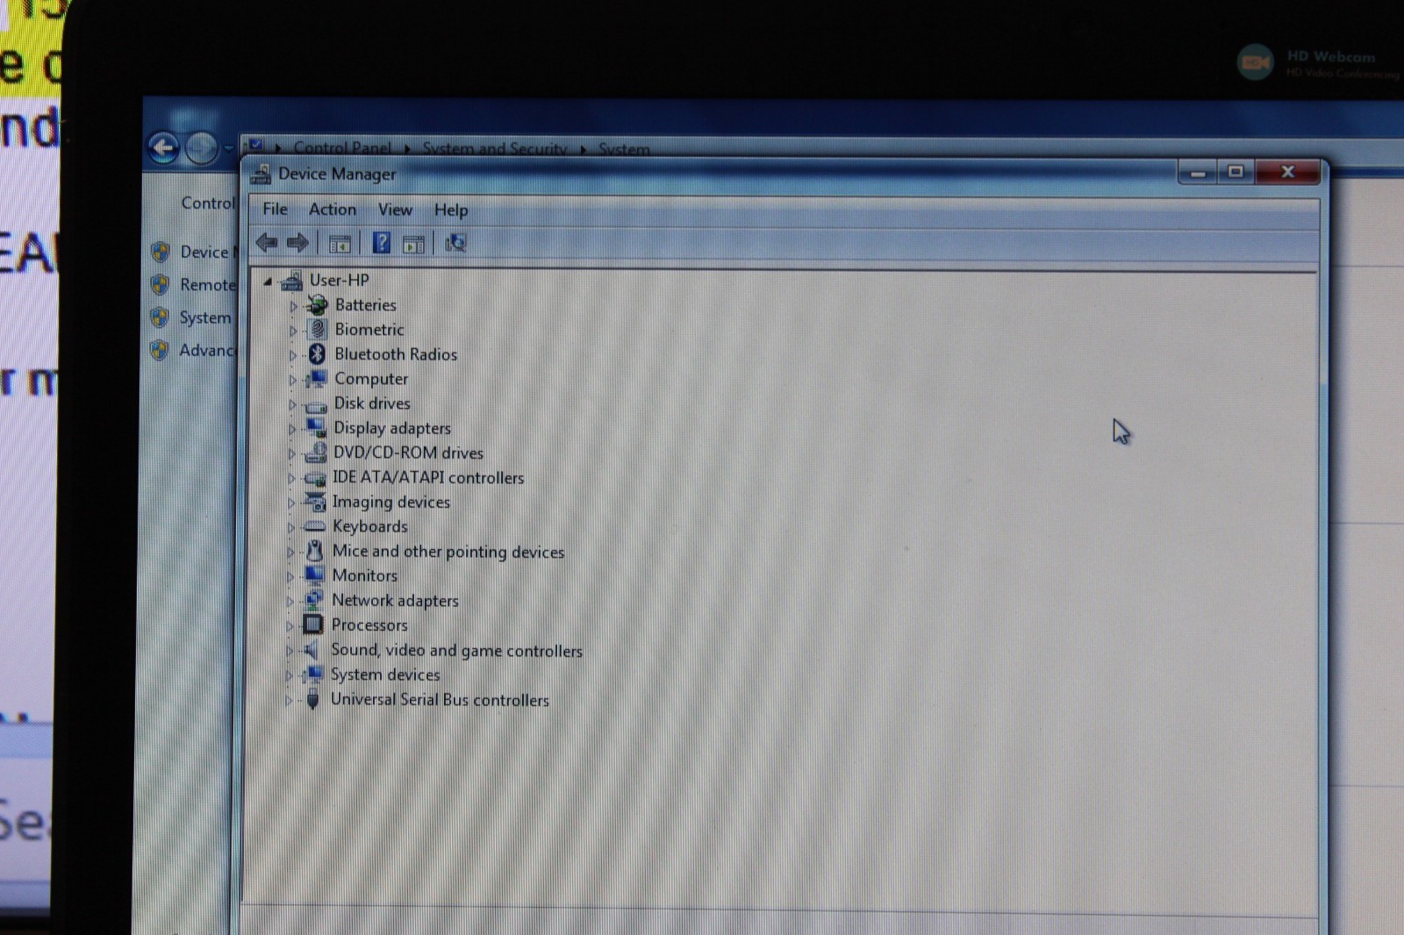
Task: Maximize the Device Manager window
Action: point(1236,172)
